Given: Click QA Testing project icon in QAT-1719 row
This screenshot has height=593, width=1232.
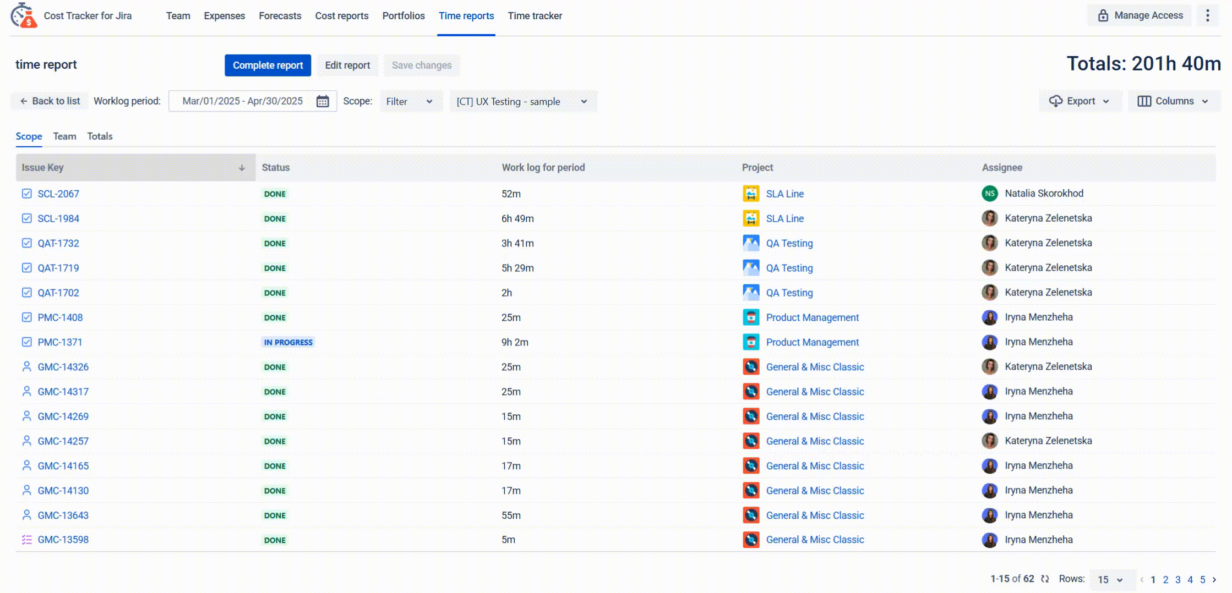Looking at the screenshot, I should tap(751, 268).
